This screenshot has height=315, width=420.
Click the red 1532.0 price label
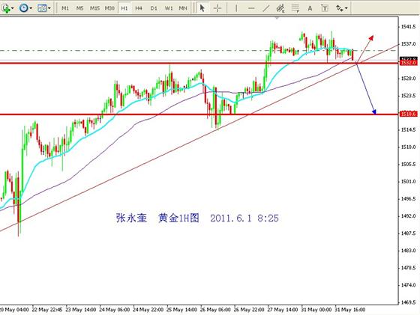[x=409, y=63]
